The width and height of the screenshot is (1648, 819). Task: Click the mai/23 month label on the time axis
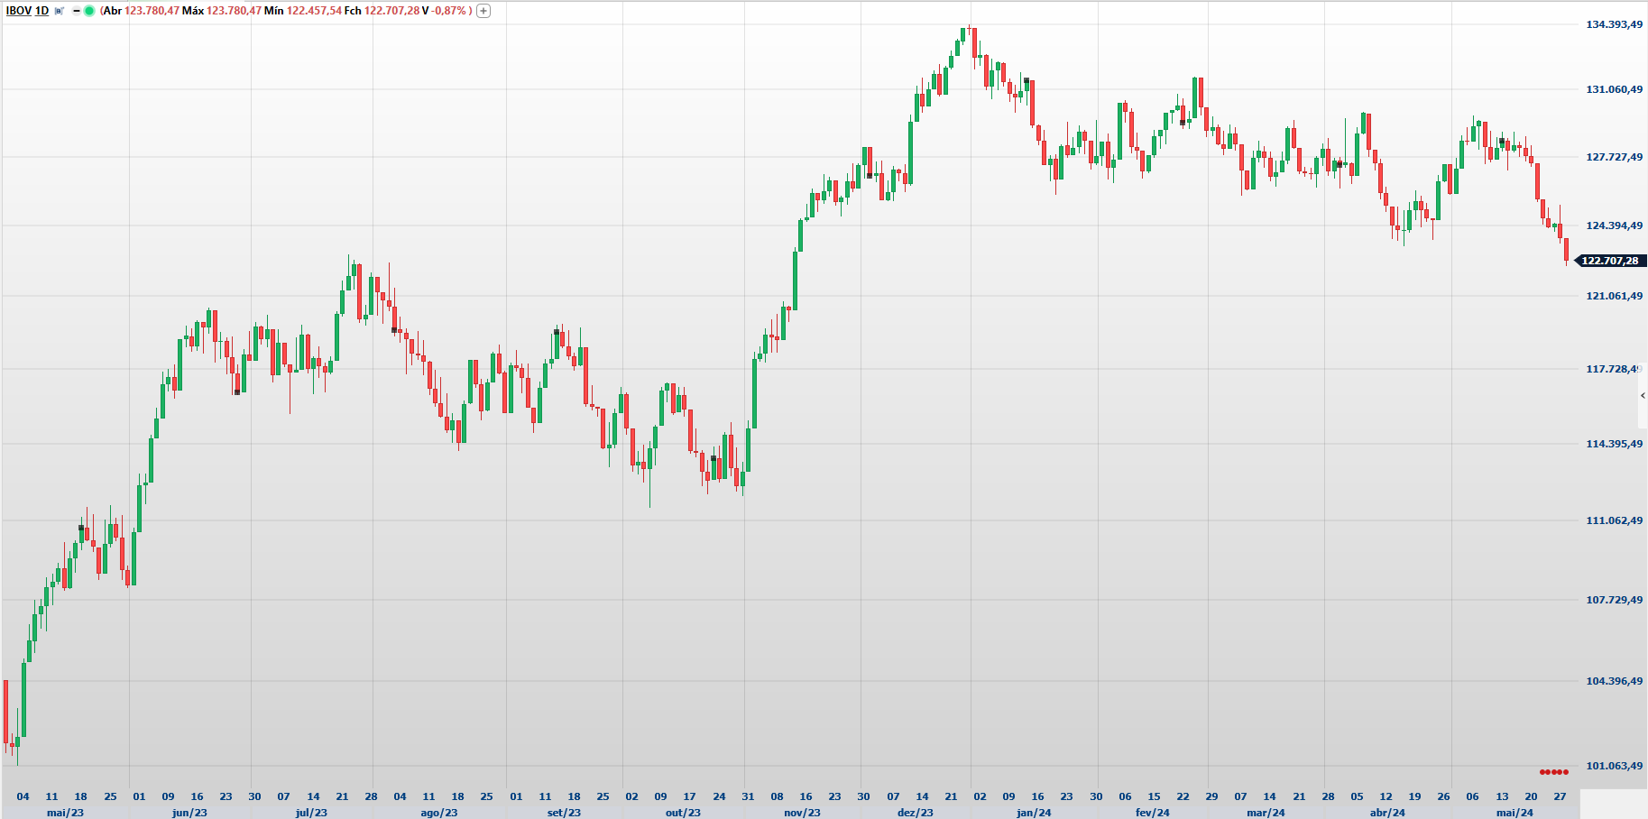(x=65, y=813)
